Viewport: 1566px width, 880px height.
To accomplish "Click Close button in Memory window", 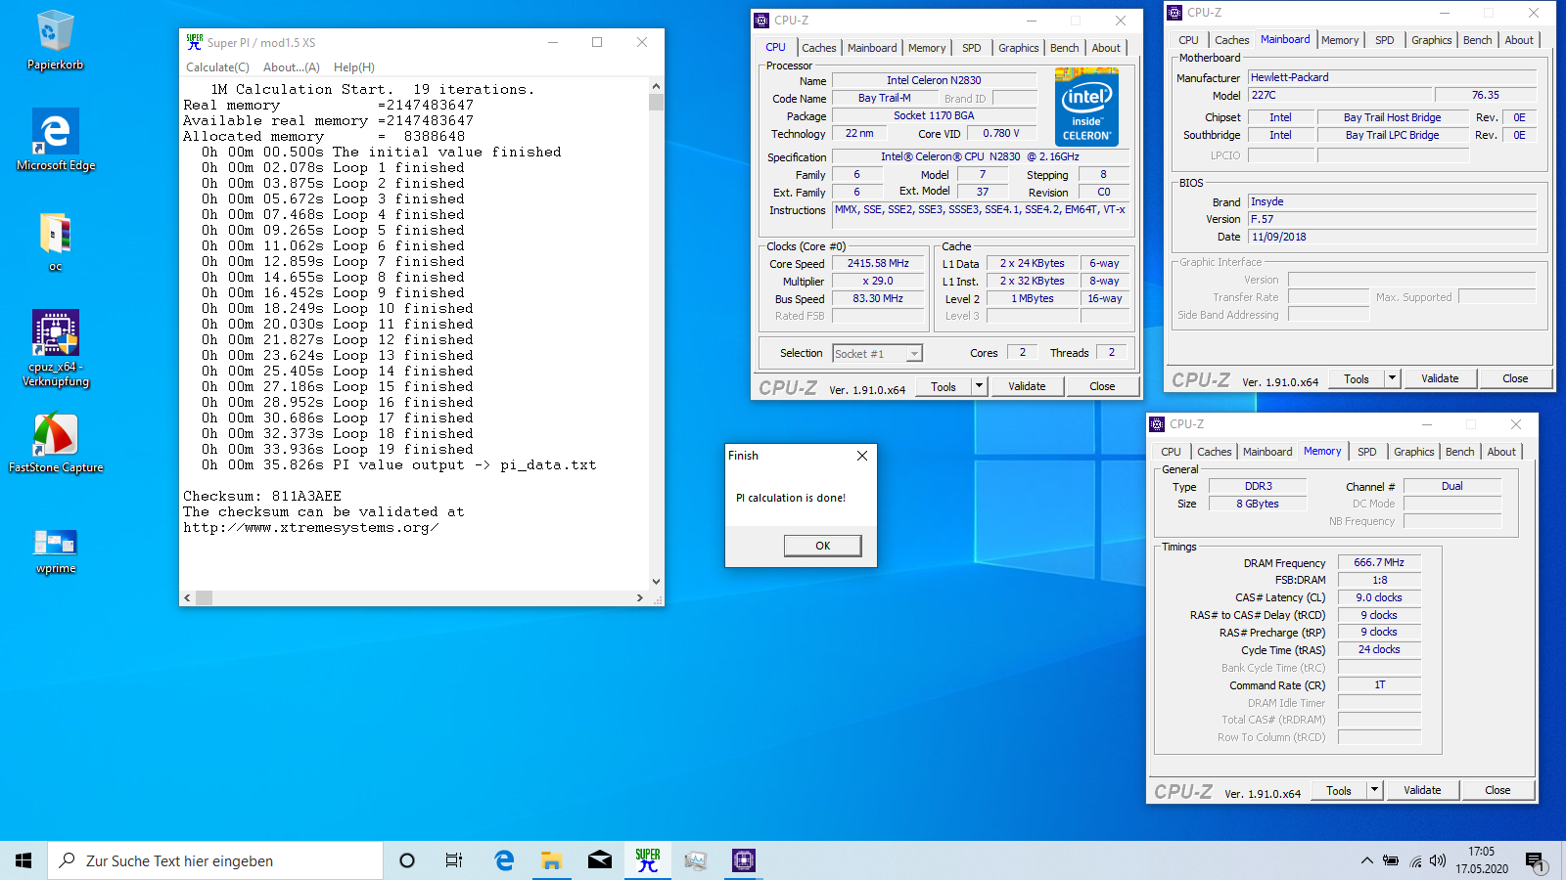I will click(1497, 790).
